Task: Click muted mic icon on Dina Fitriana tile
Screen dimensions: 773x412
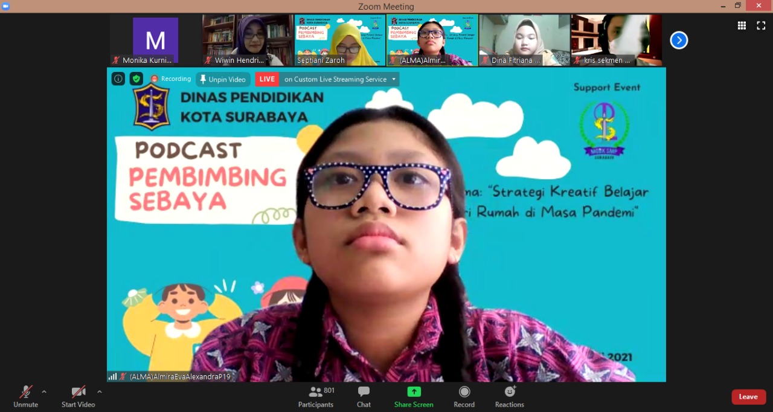Action: tap(486, 60)
